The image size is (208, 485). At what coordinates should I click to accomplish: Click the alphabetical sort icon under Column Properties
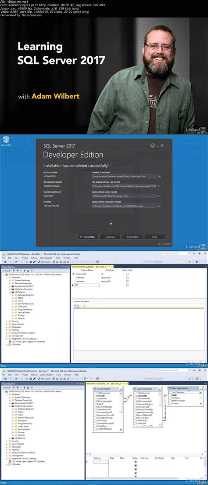(79, 306)
